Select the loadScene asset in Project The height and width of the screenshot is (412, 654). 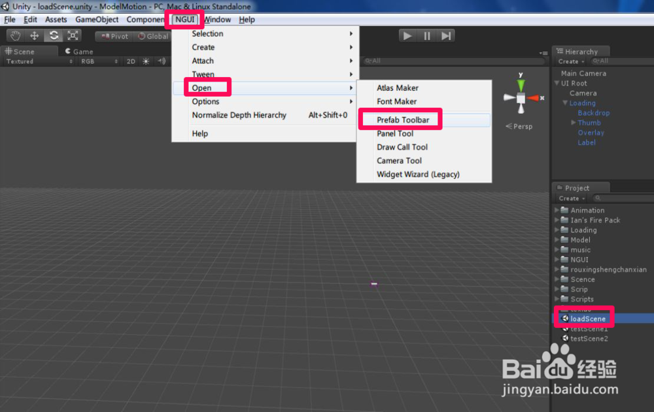(x=587, y=317)
